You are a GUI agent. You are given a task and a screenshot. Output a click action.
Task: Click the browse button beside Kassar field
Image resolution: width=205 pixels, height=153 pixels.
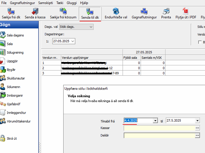[197, 128]
